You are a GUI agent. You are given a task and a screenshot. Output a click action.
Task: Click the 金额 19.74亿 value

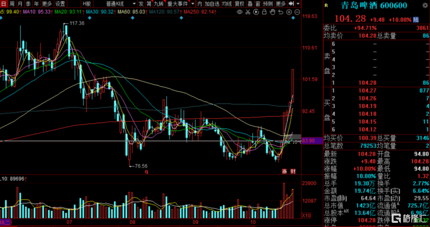tap(365, 191)
